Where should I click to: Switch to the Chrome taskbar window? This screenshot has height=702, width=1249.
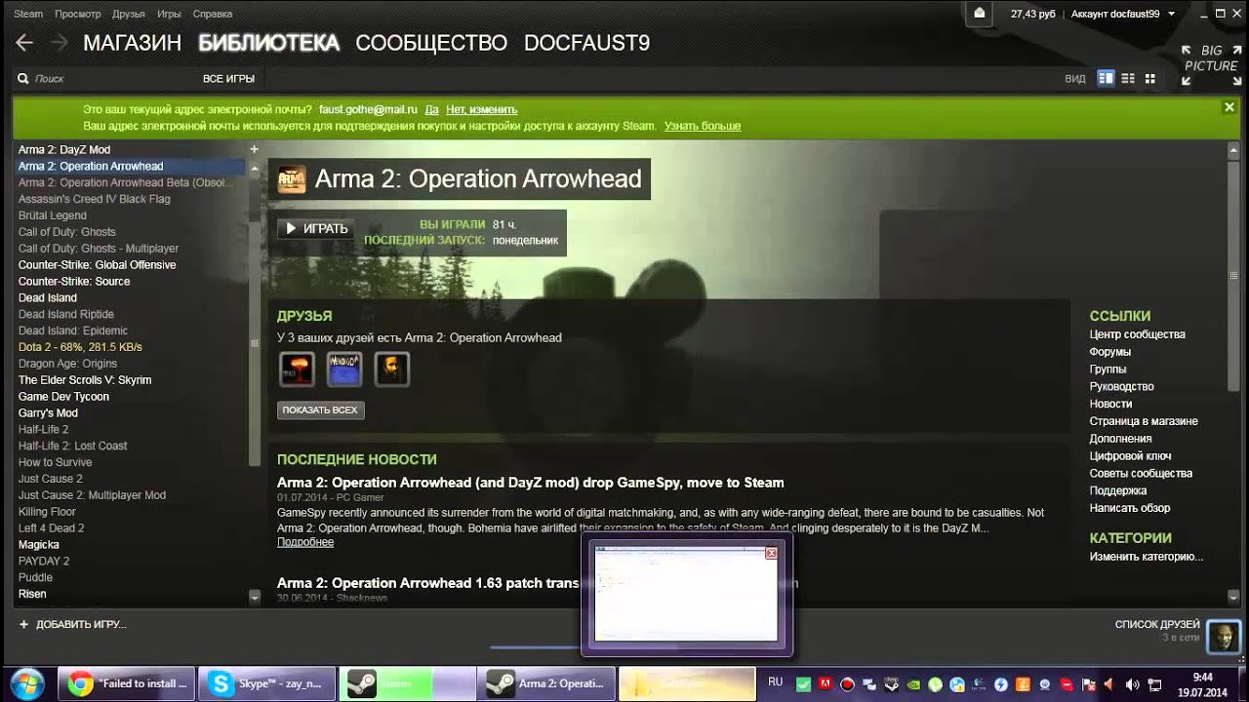click(126, 683)
